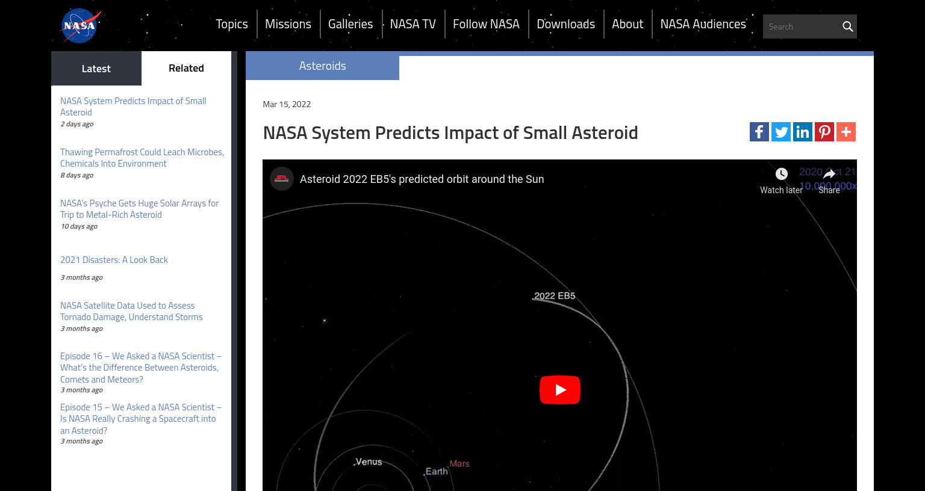Open the About menu
Screen dimensions: 925x491
628,24
